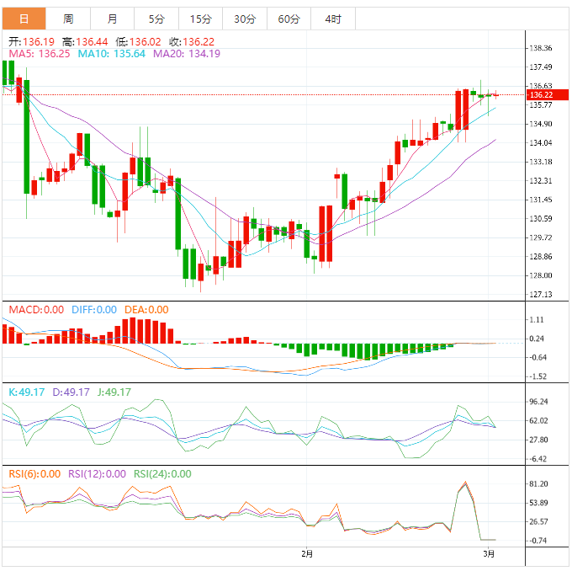This screenshot has height=571, width=572.
Task: Switch to the 4时 timeframe tab
Action: pyautogui.click(x=332, y=19)
